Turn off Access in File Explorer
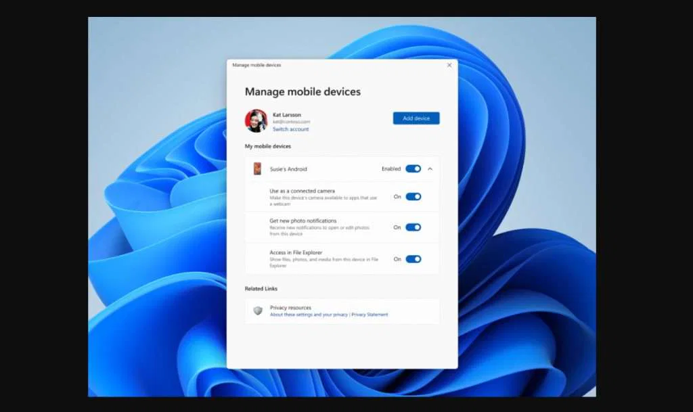 click(x=413, y=258)
